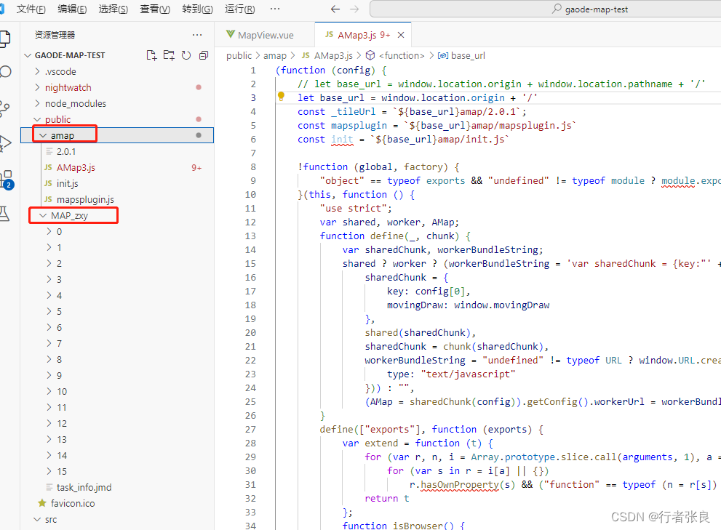Expand the nightwatch folder
Screen dimensions: 721x530
[x=68, y=87]
